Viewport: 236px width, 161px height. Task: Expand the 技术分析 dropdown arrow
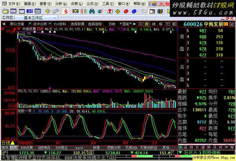click(x=50, y=24)
